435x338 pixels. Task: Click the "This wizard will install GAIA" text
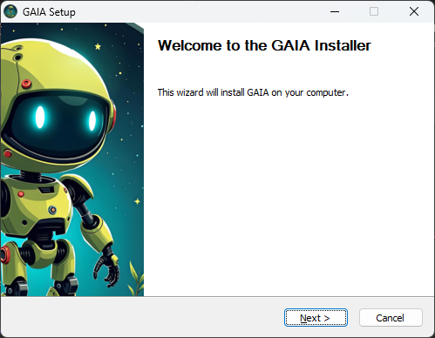click(213, 92)
